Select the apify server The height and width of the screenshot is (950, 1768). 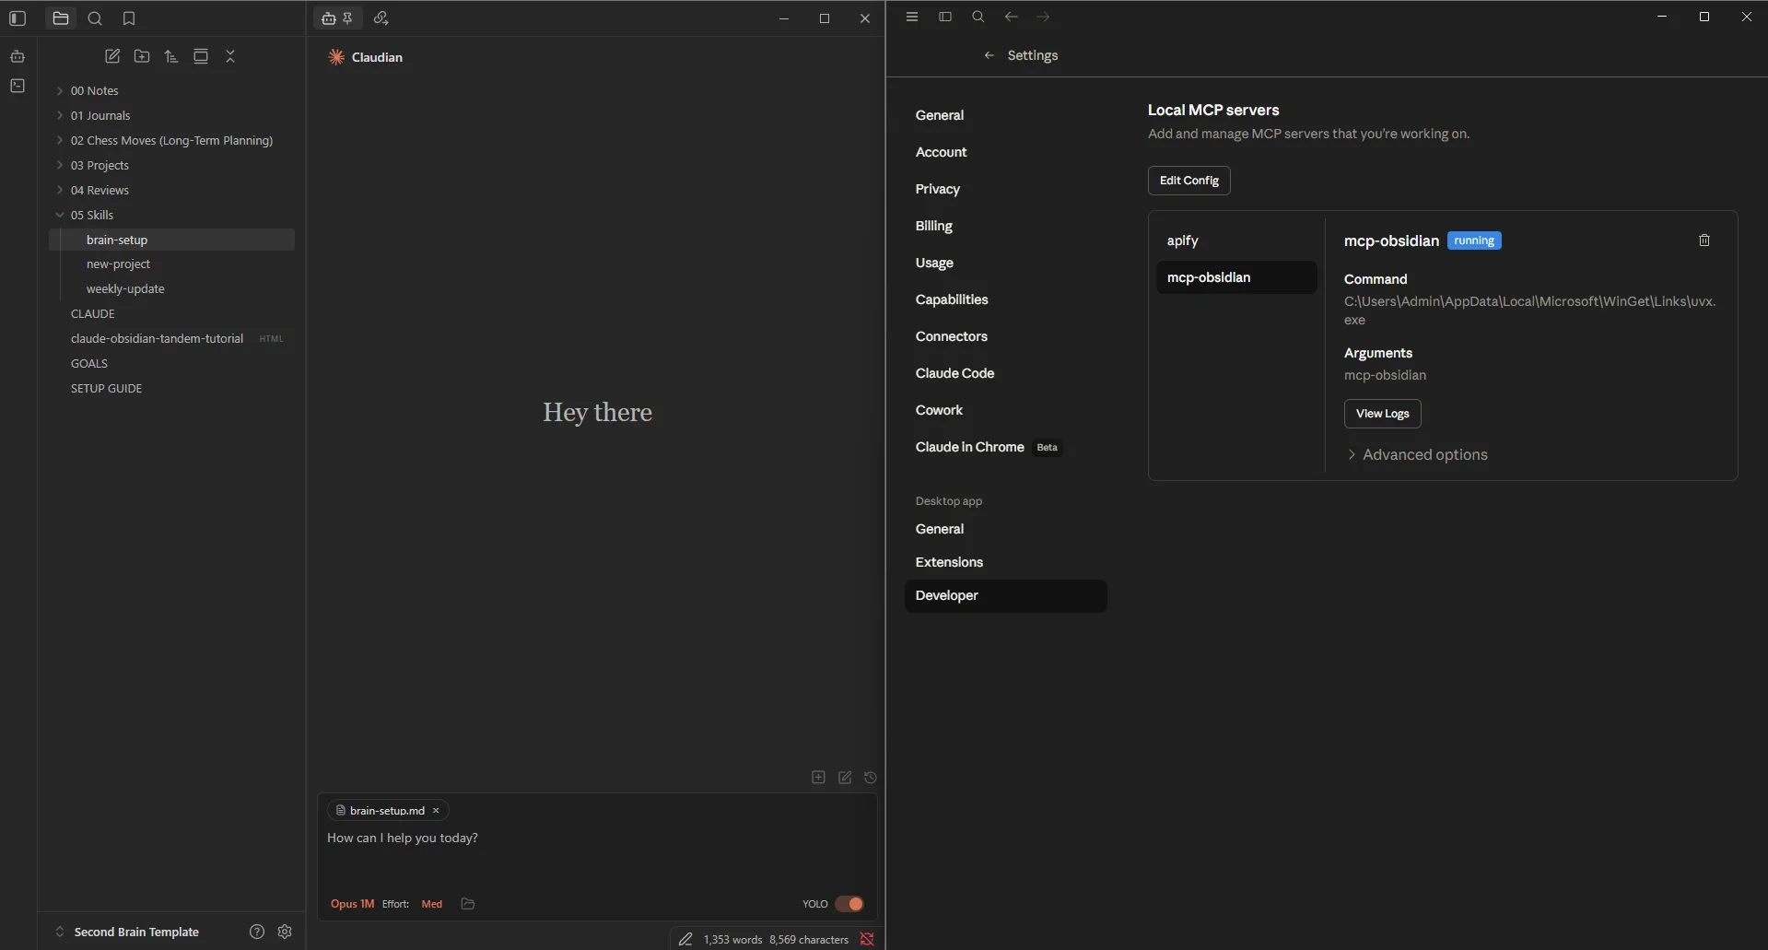click(1236, 240)
